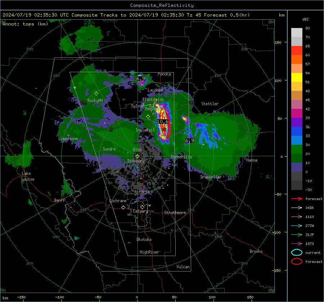Click yellow diamond marker right of Cochrane
Image resolution: width=324 pixels, height=302 pixels.
123,208
